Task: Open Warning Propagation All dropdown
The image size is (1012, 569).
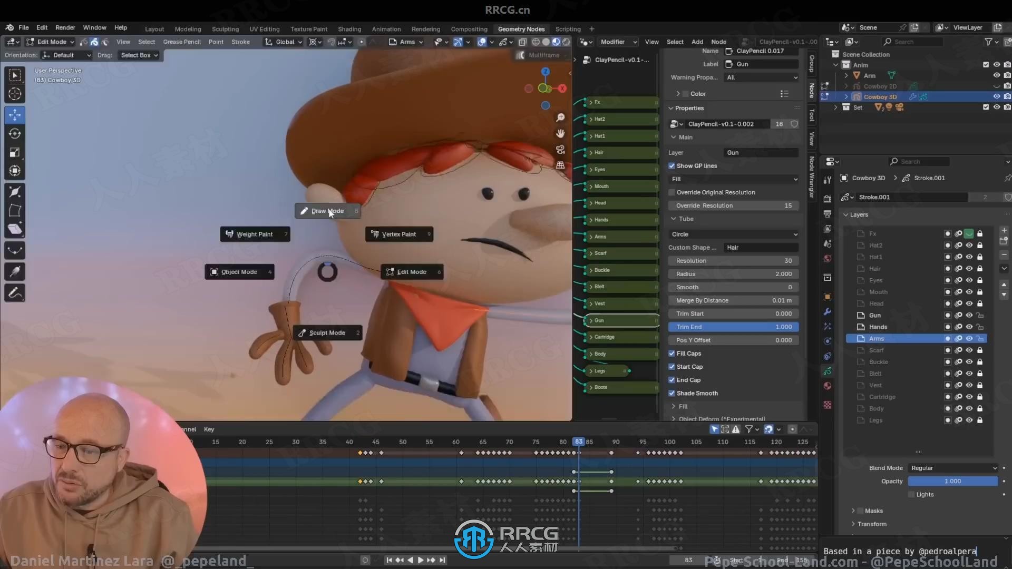Action: [x=762, y=77]
